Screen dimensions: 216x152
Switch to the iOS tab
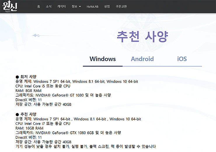[x=182, y=59]
